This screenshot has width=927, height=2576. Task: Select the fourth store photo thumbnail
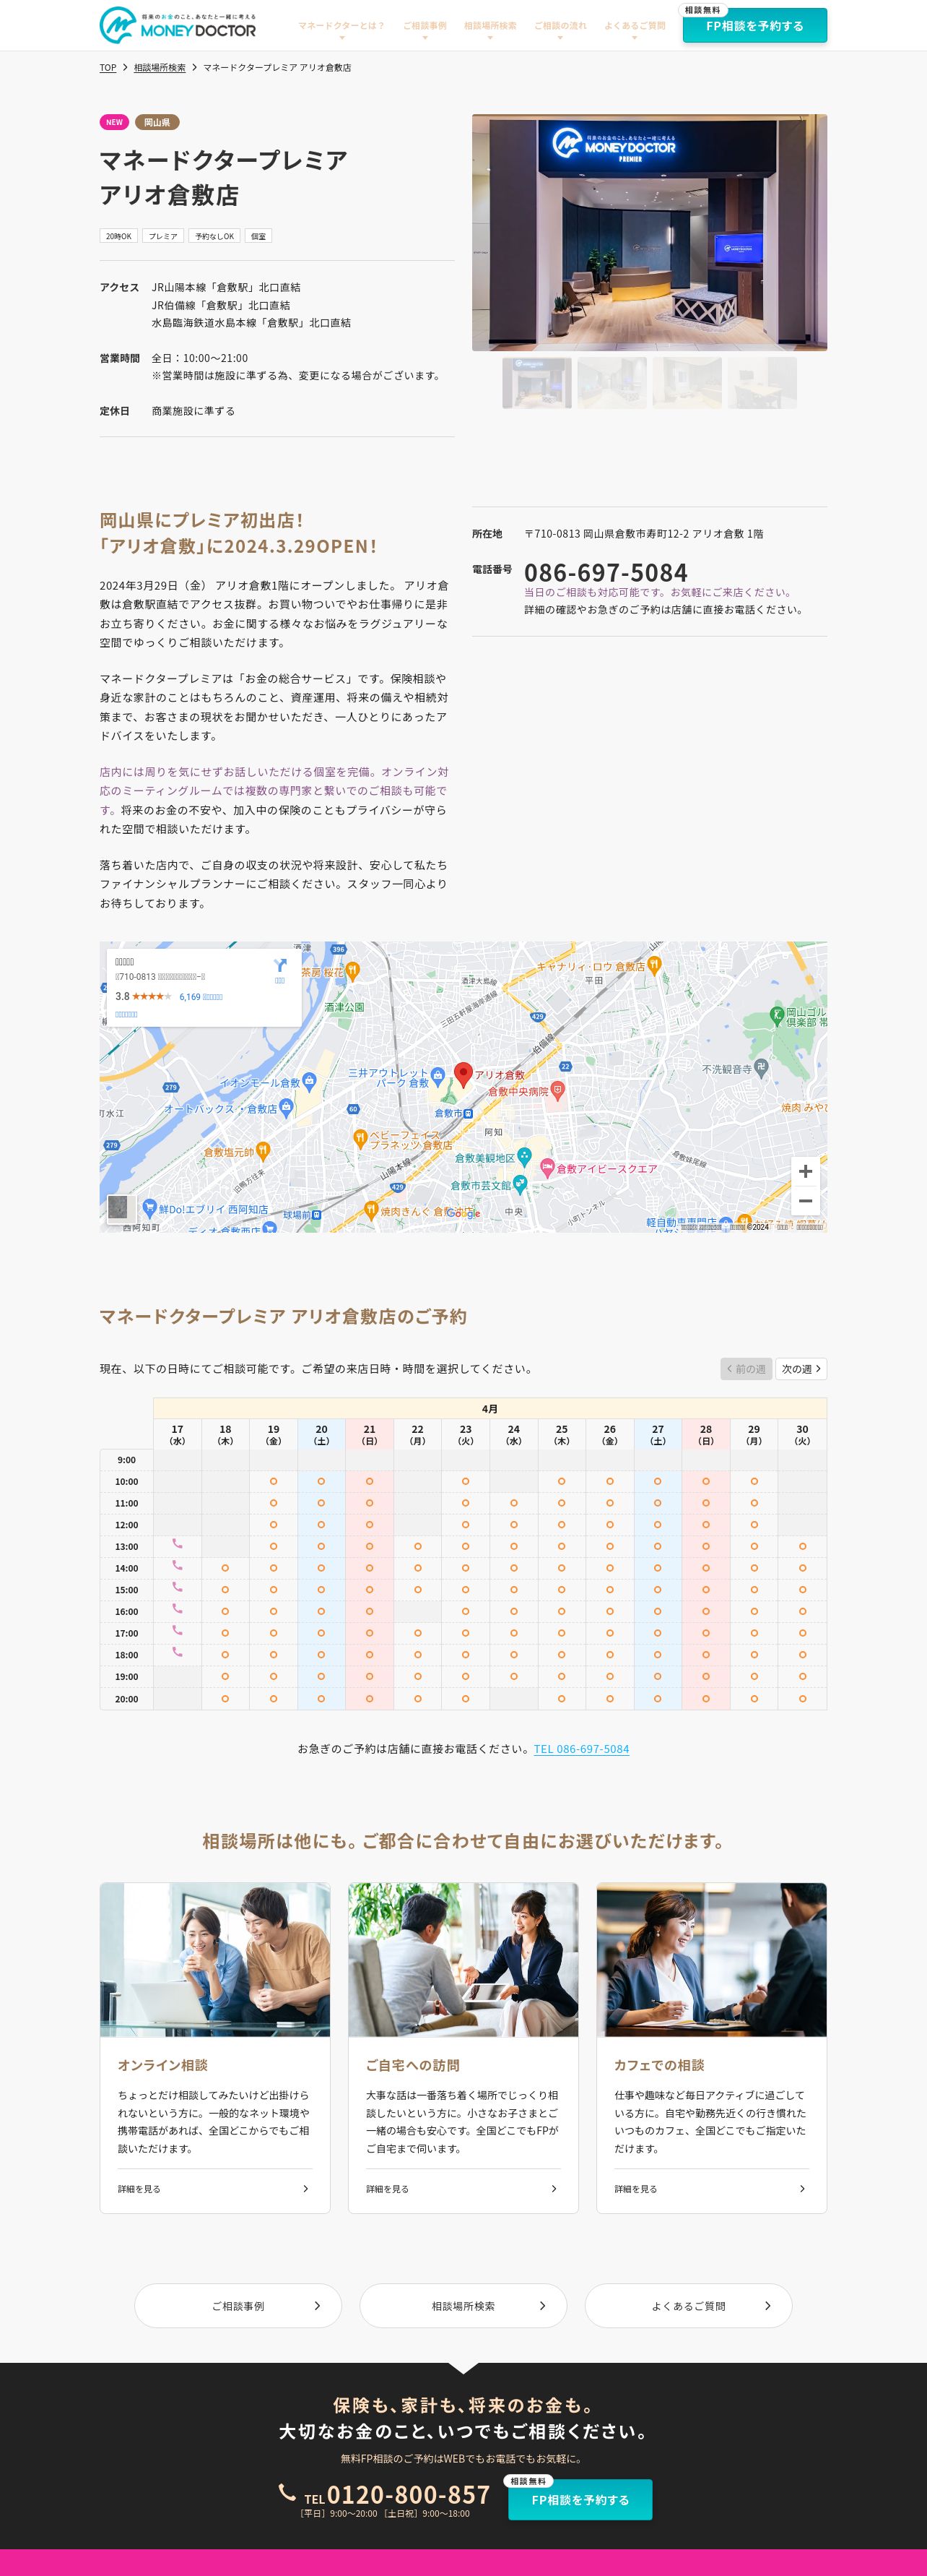point(762,383)
